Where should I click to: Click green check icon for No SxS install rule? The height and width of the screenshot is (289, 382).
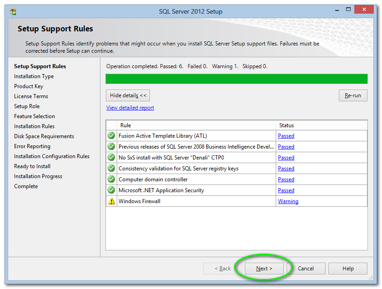[x=111, y=157]
